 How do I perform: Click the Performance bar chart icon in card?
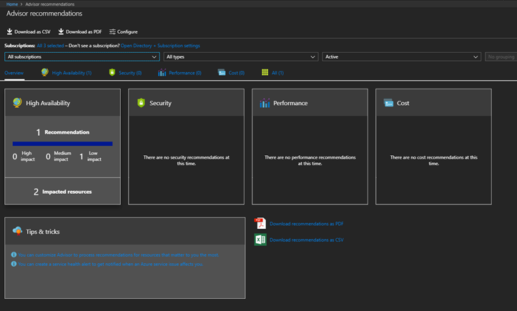[x=265, y=103]
